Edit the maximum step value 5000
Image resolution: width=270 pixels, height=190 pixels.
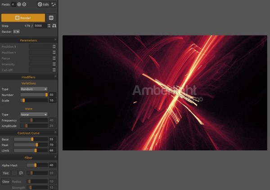pos(40,26)
